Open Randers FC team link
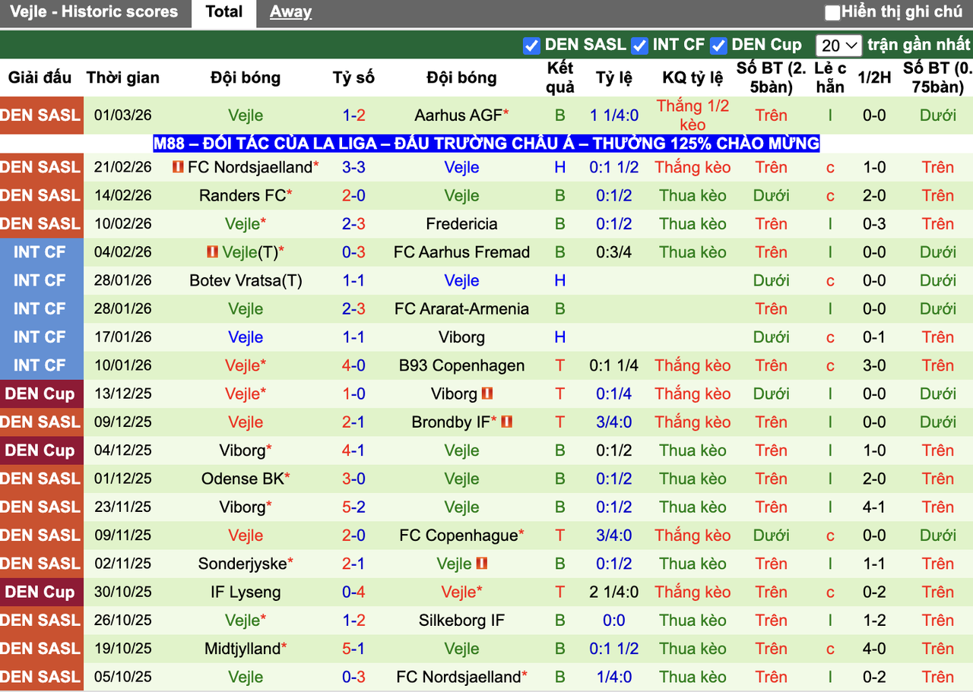 [x=242, y=195]
